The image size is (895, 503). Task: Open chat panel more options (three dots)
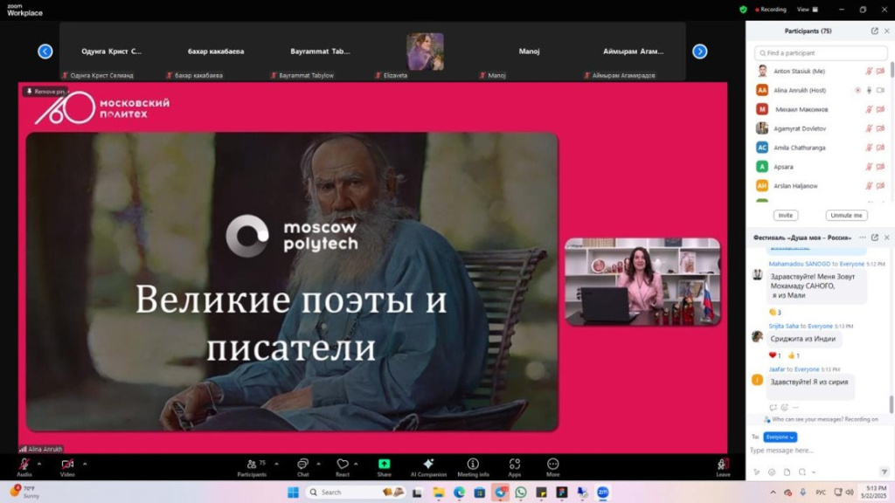click(x=863, y=238)
